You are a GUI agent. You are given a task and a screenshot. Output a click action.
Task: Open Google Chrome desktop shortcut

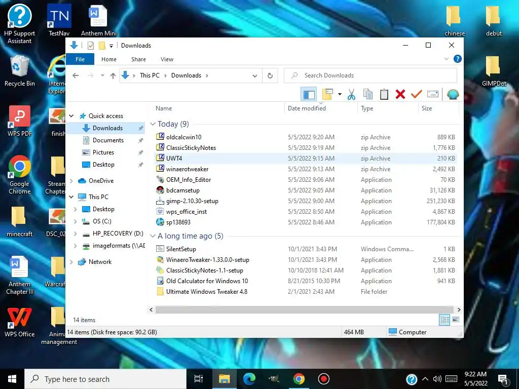click(x=20, y=174)
